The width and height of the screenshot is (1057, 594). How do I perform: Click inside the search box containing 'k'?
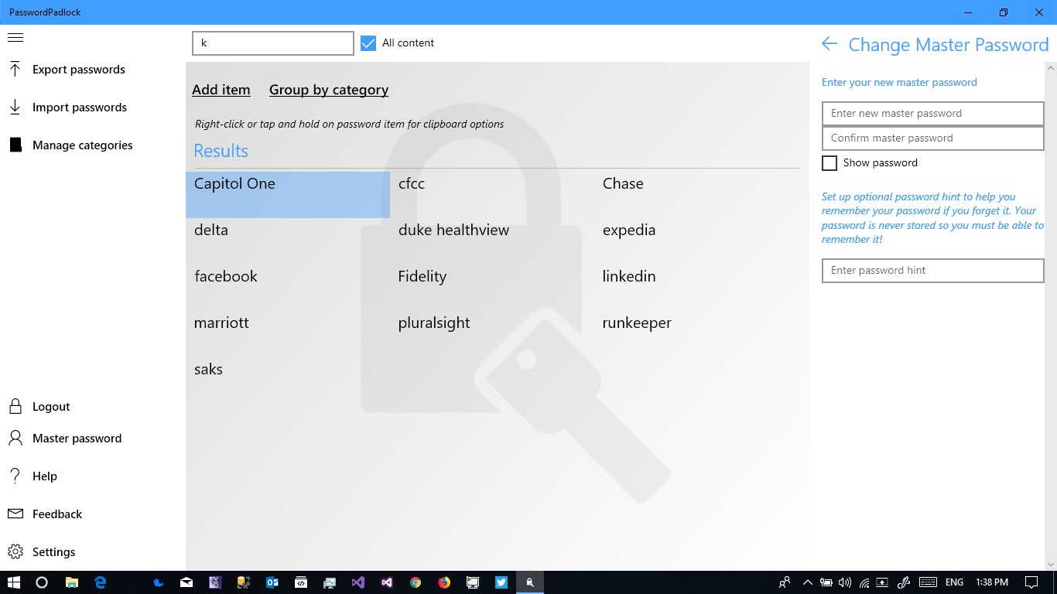[x=272, y=43]
